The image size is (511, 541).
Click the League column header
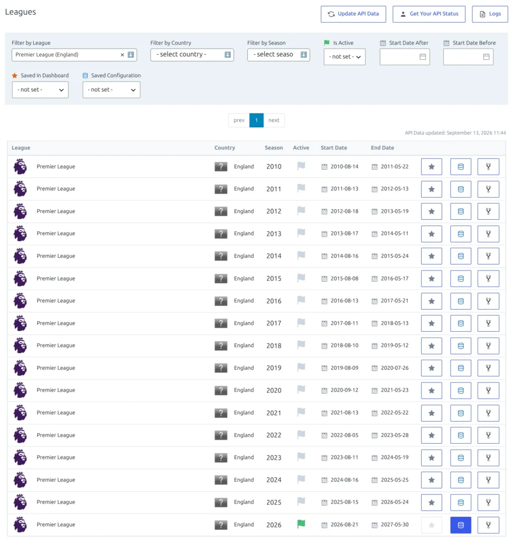(21, 148)
